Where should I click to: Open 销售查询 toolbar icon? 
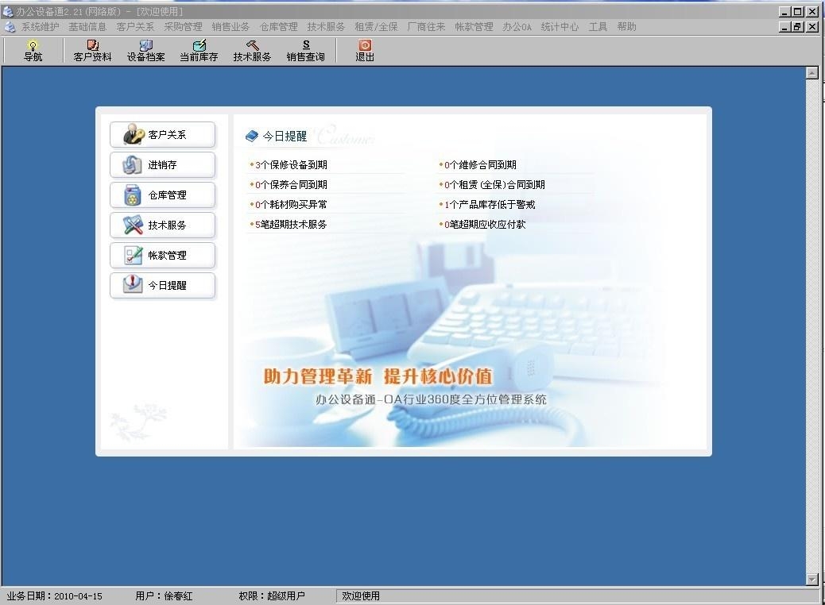[x=306, y=51]
